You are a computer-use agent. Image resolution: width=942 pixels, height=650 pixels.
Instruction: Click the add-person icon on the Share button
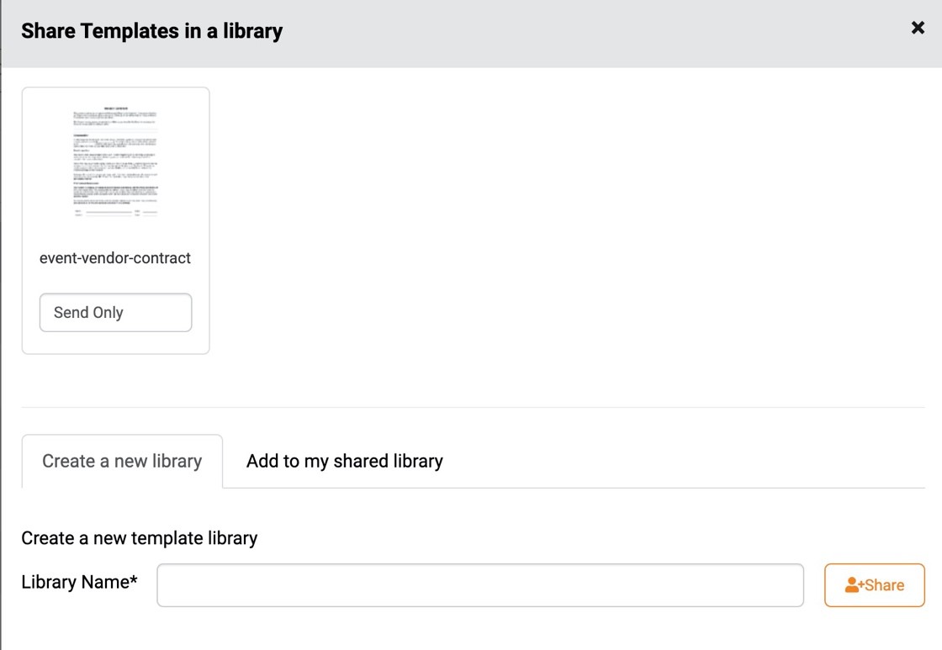point(852,585)
